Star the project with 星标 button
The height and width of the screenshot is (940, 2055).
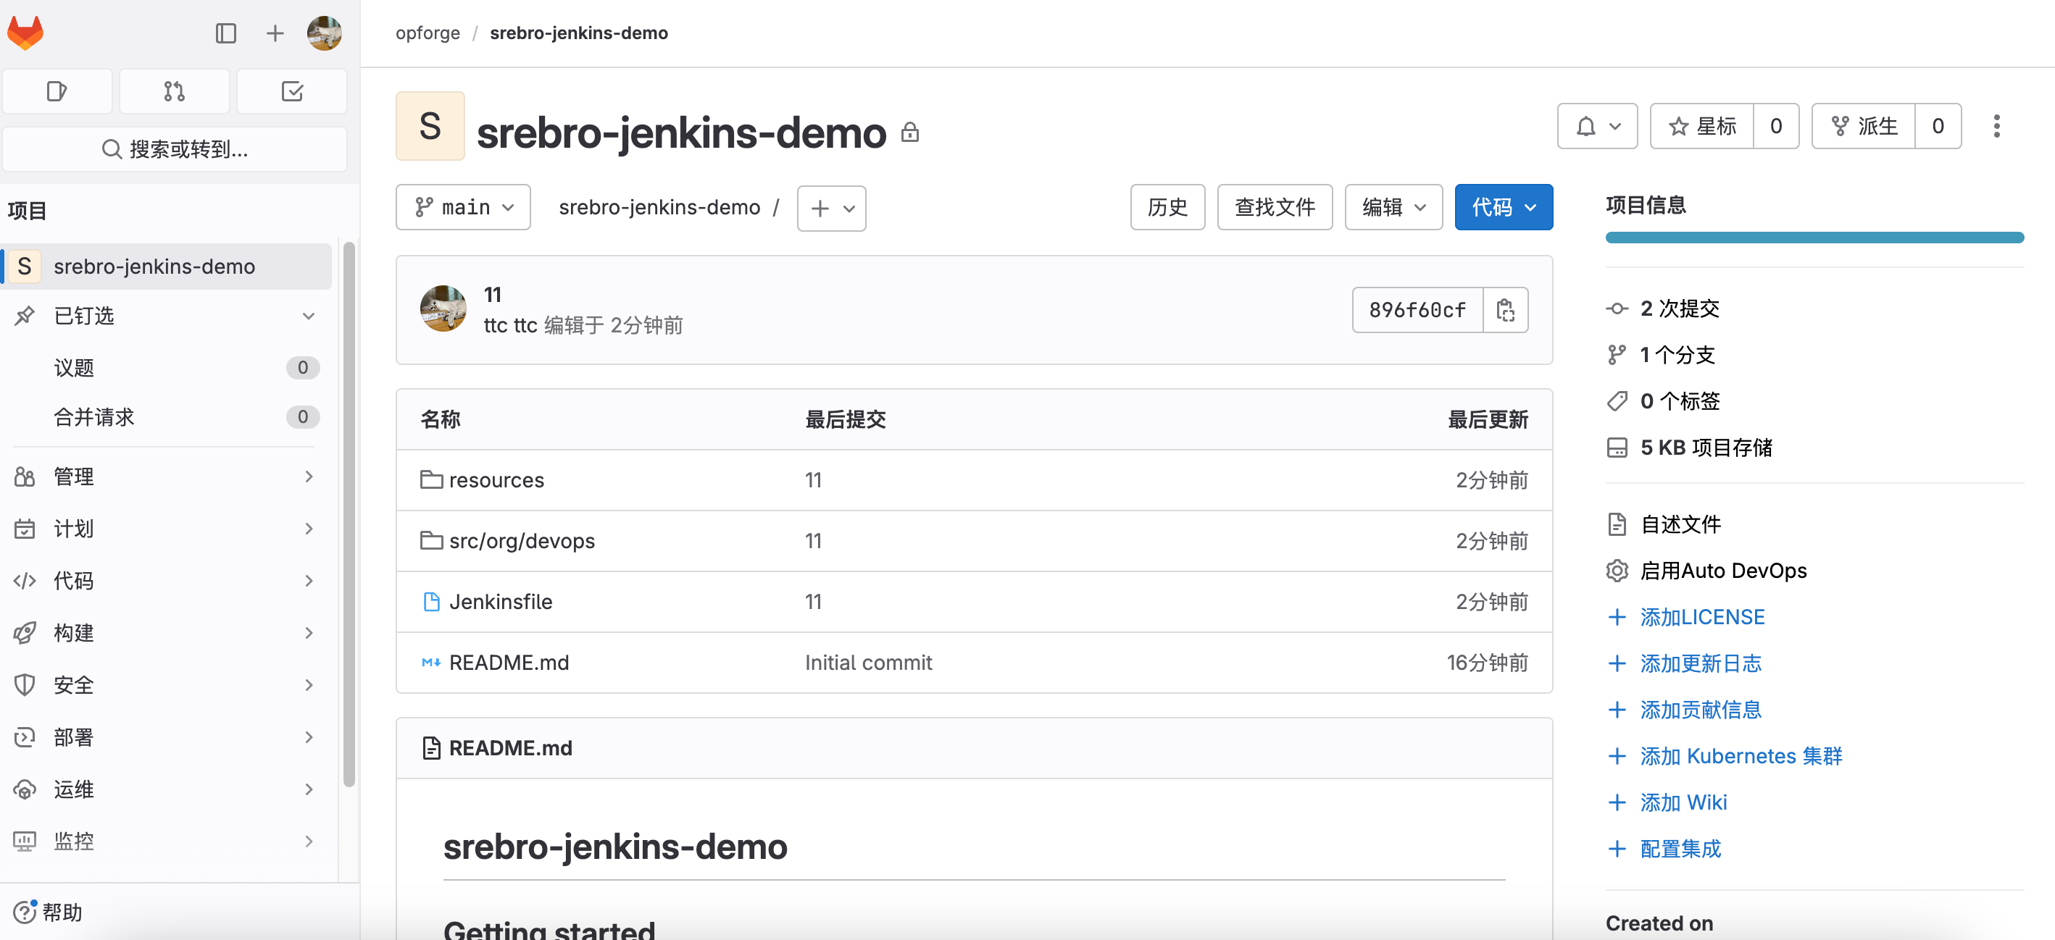coord(1701,126)
